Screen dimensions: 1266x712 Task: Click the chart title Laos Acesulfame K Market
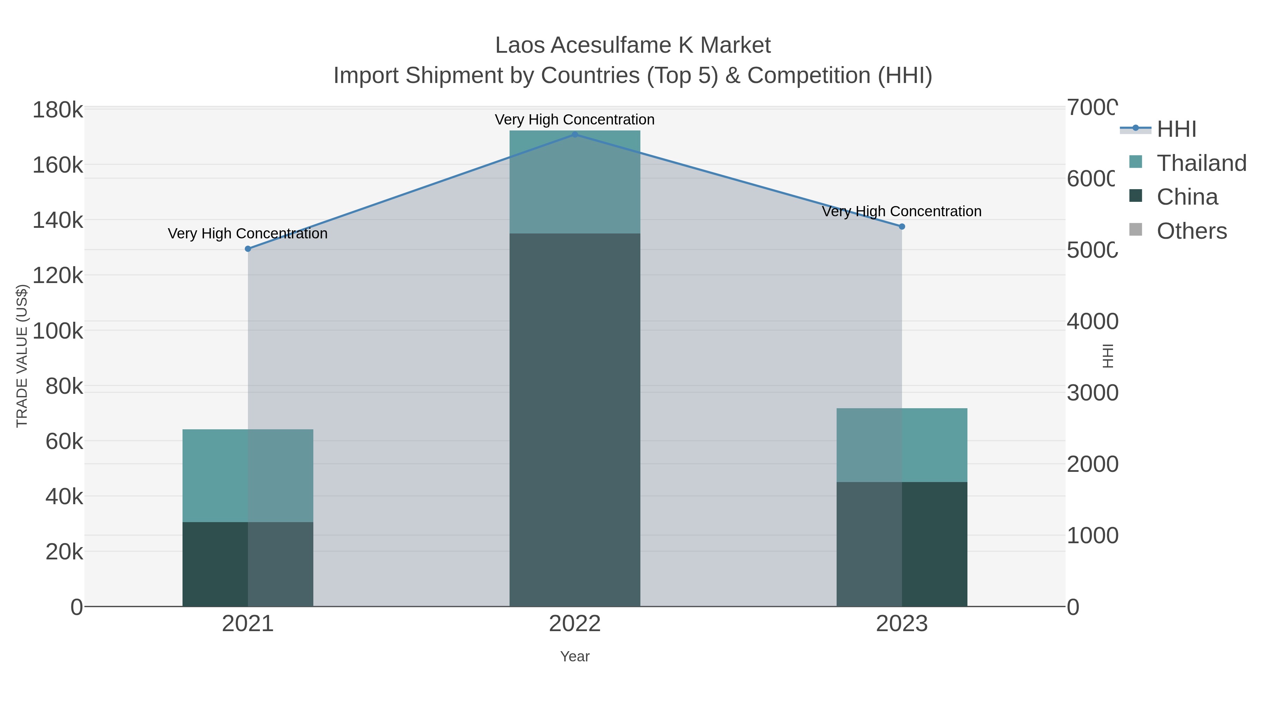pos(633,45)
